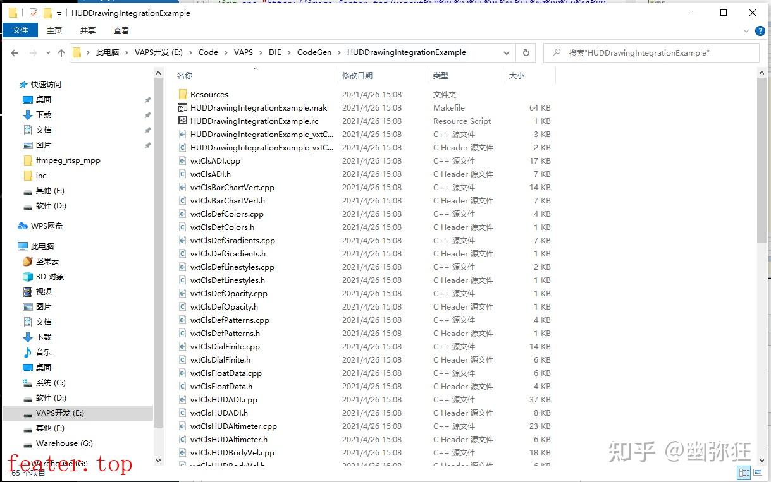
Task: Go back using the back arrow
Action: (15, 52)
